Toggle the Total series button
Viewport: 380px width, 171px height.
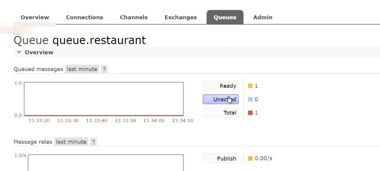click(x=221, y=113)
